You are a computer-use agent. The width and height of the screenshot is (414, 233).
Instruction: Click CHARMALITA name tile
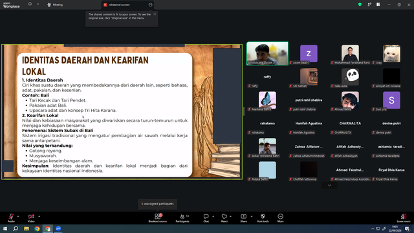point(350,124)
